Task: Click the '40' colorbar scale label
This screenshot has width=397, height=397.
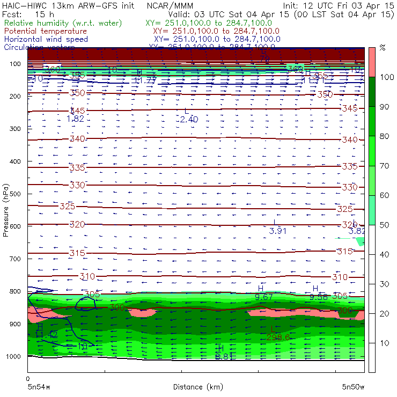Action: click(x=384, y=255)
